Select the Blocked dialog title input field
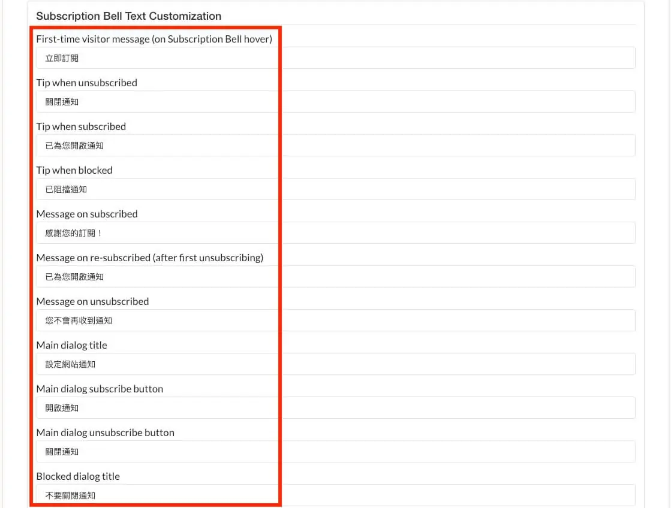Image resolution: width=671 pixels, height=508 pixels. [x=336, y=495]
